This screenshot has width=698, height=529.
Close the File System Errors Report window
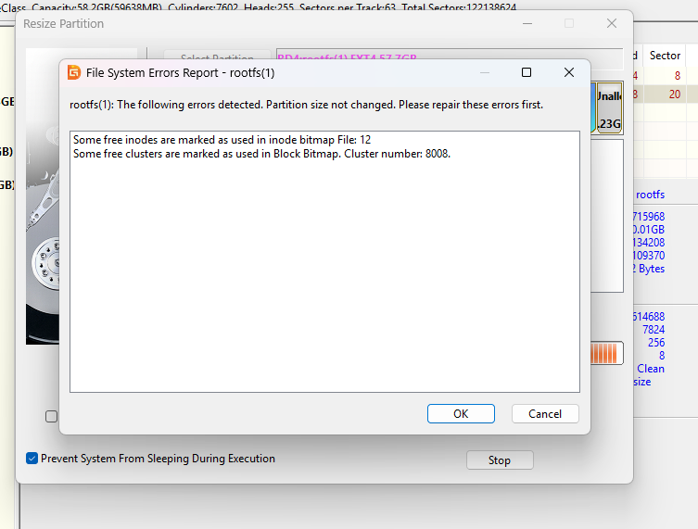[x=569, y=72]
